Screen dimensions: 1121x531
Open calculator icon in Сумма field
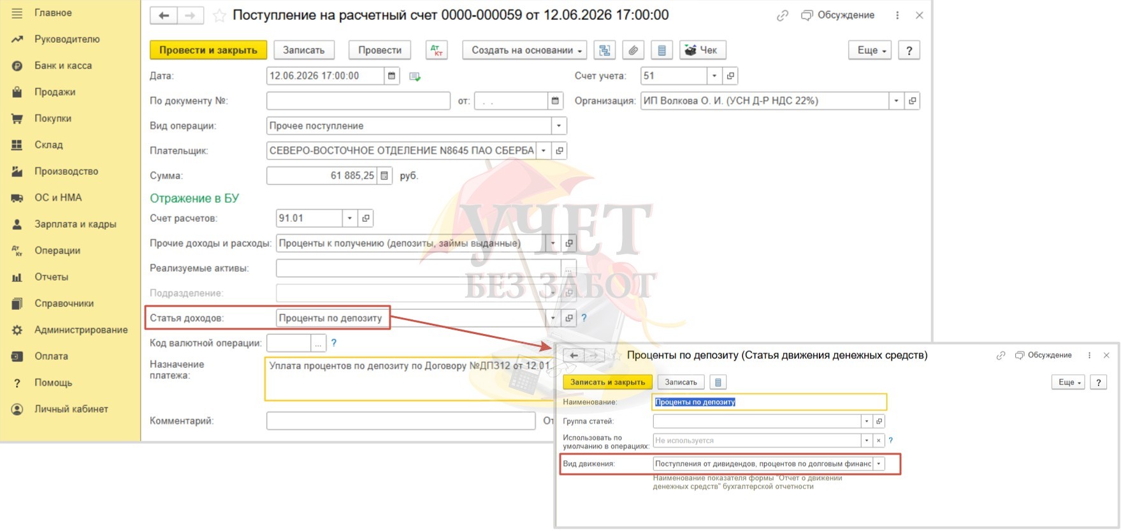(x=384, y=176)
